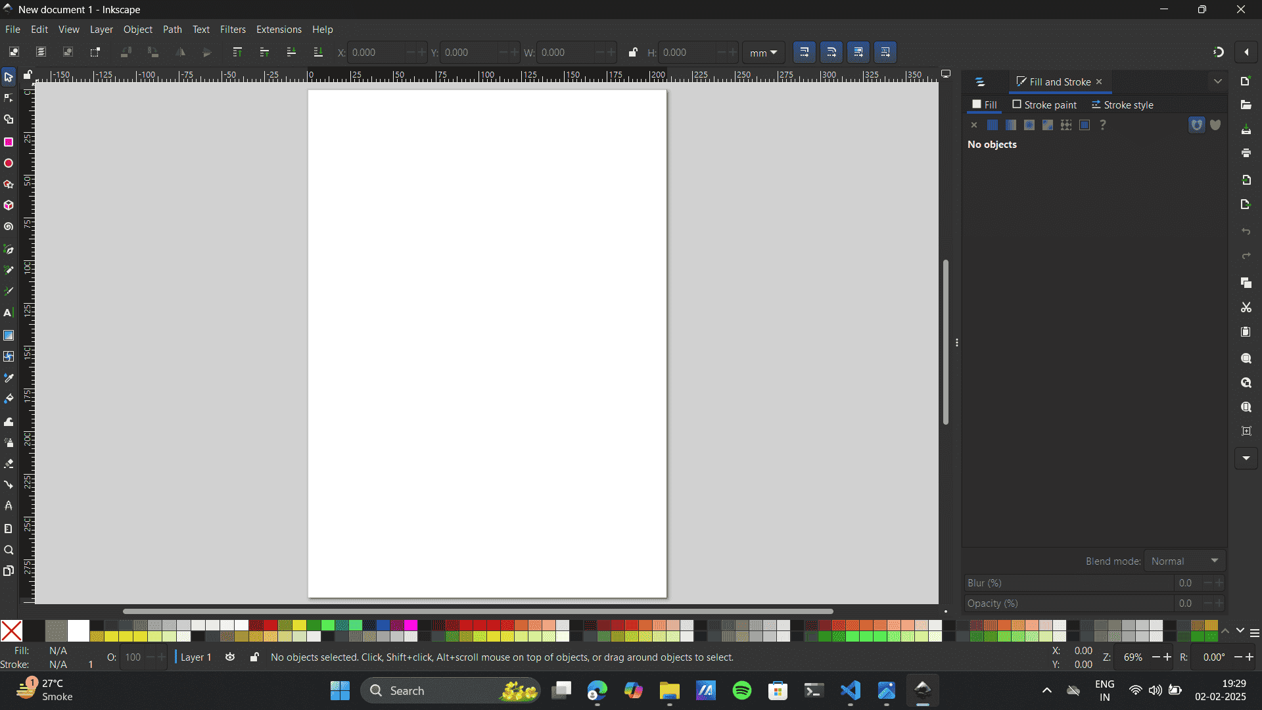Select the Zoom tool
Image resolution: width=1262 pixels, height=710 pixels.
pos(9,550)
